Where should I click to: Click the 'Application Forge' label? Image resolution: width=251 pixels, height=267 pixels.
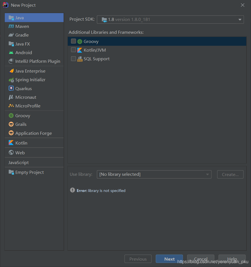point(33,133)
